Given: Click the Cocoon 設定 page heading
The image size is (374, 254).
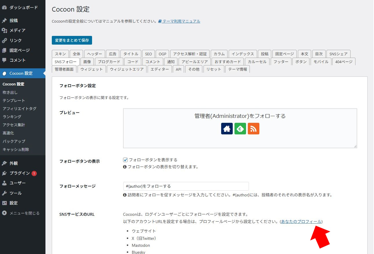Looking at the screenshot, I should (x=71, y=9).
